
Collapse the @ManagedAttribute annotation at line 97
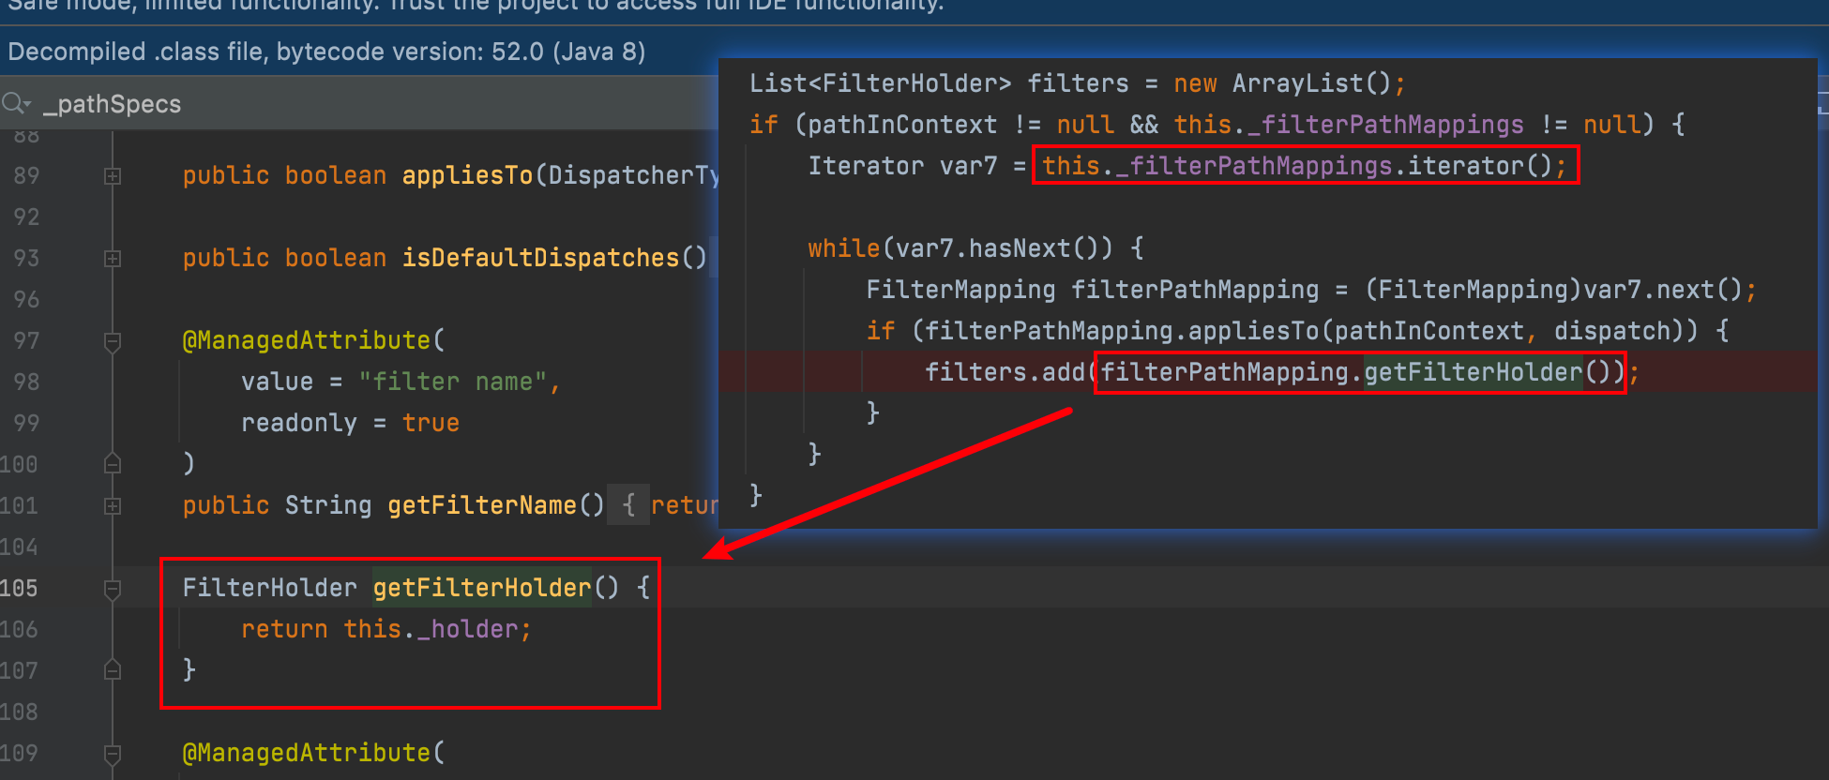point(113,341)
